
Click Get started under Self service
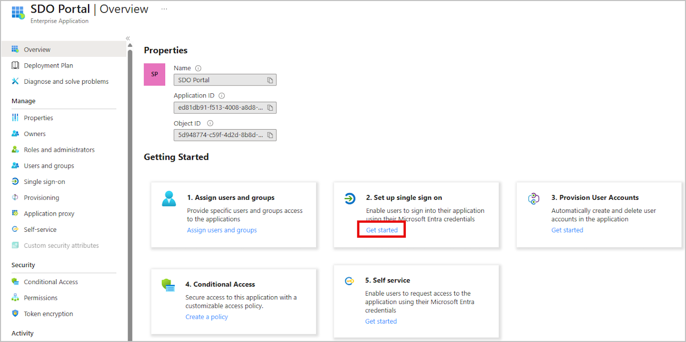click(381, 321)
